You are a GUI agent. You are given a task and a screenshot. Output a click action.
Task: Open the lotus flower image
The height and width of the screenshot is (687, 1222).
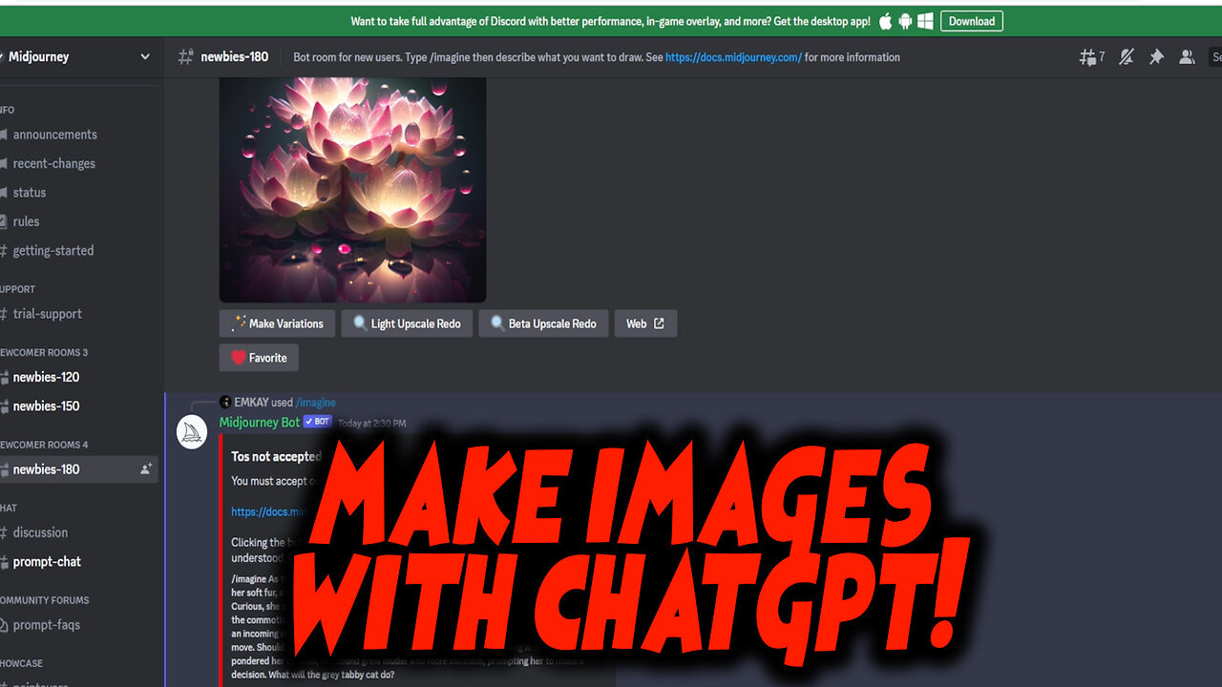(x=353, y=190)
